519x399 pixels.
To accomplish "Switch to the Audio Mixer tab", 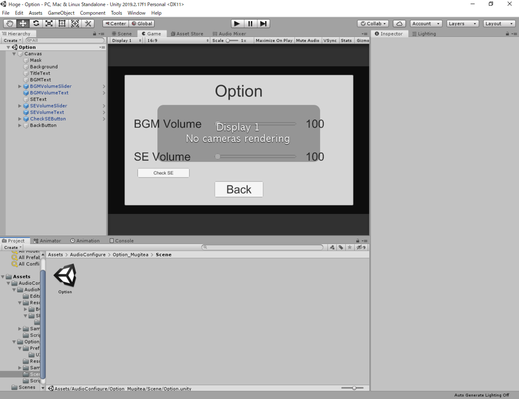I will (x=229, y=34).
